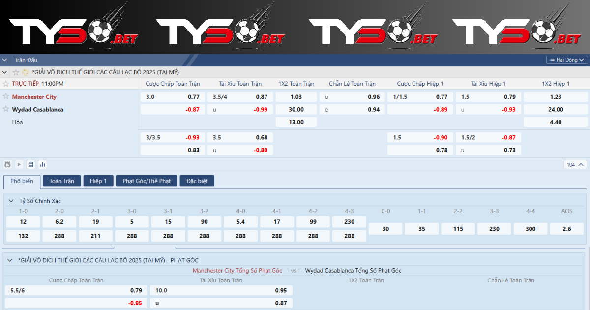590x310 pixels.
Task: Select the Phổ biến tab
Action: (x=22, y=181)
